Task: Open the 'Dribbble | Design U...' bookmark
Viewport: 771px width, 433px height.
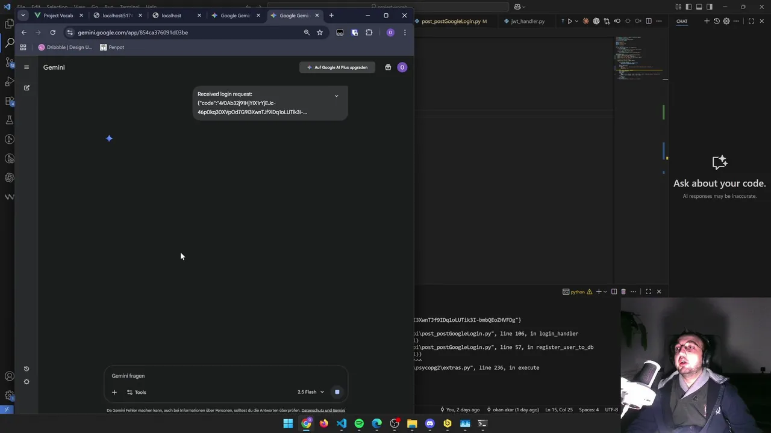Action: coord(65,47)
